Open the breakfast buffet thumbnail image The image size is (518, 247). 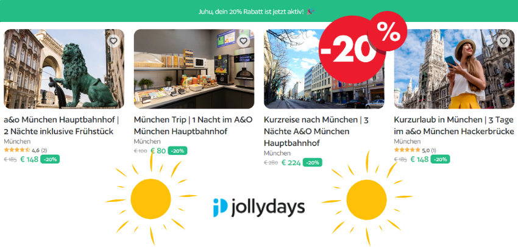pyautogui.click(x=194, y=69)
